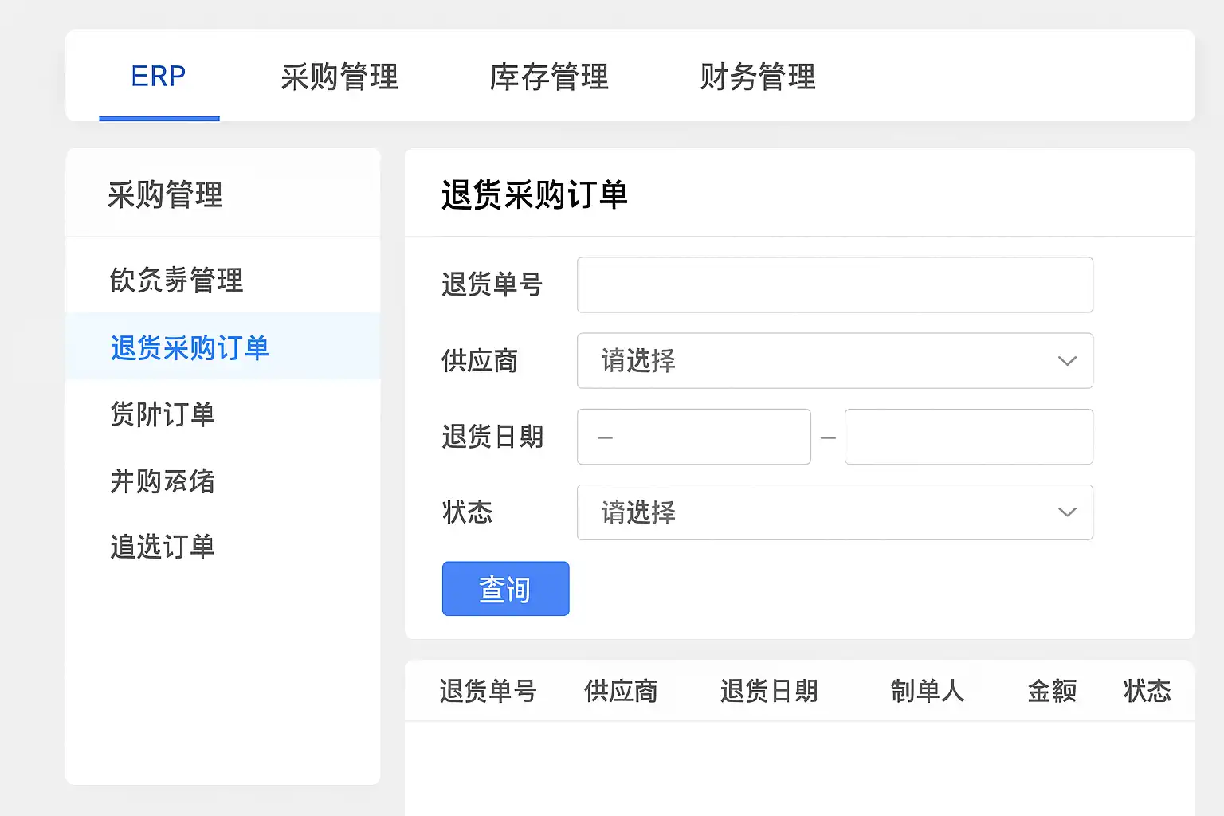Click the 退货单号 table column header
Image resolution: width=1224 pixels, height=816 pixels.
(x=488, y=691)
